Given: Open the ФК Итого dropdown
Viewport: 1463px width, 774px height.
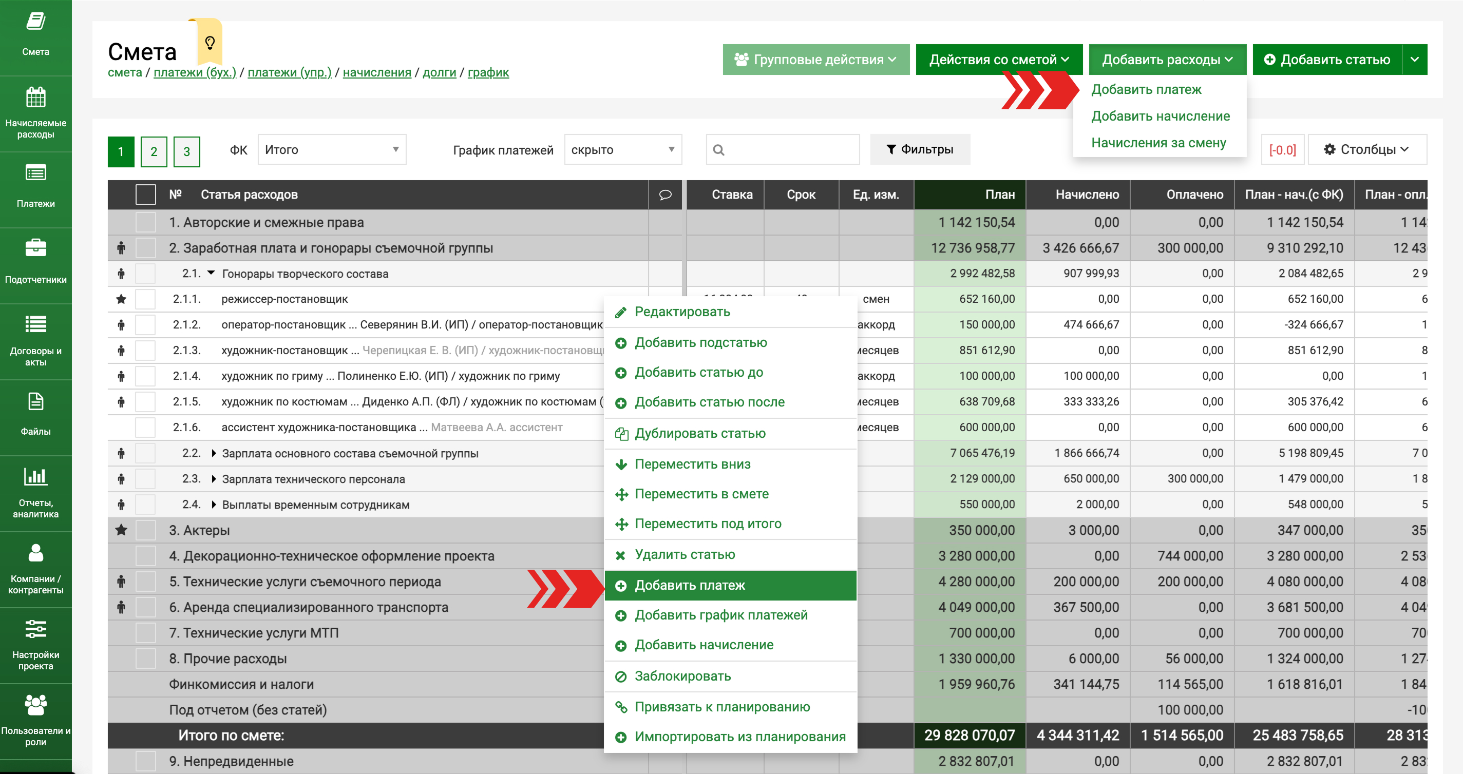Looking at the screenshot, I should [x=332, y=149].
